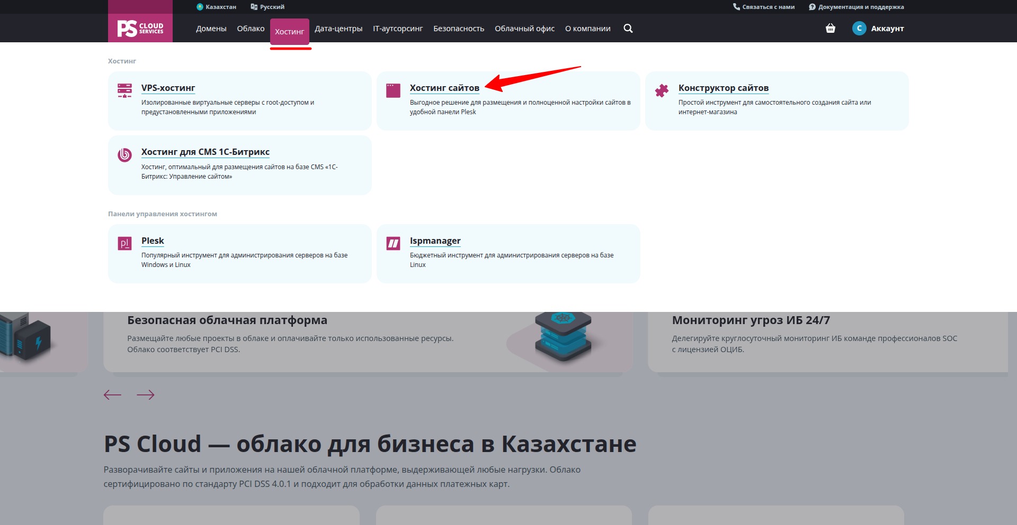Open the shopping basket icon

pyautogui.click(x=831, y=29)
